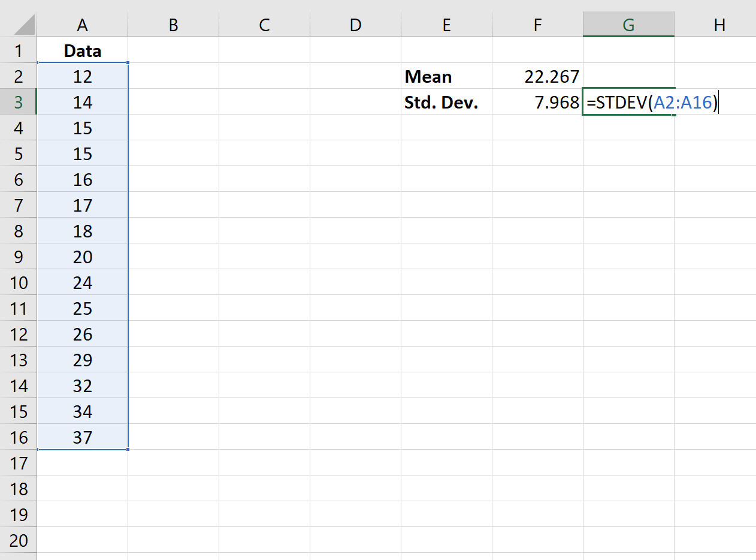Select column header G
Image resolution: width=756 pixels, height=560 pixels.
coord(628,25)
